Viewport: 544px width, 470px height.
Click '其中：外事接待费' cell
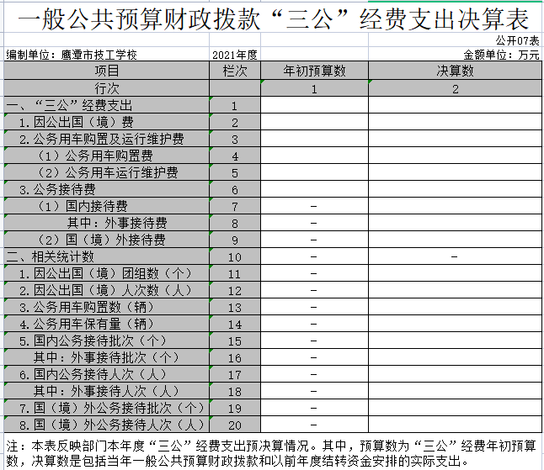(x=106, y=223)
